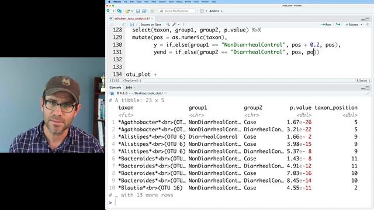Click the New File icon in main toolbar
Screen dimensions: 374x210
(108, 11)
